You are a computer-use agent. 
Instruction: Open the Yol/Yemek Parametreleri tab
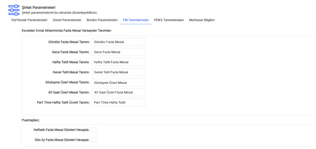tap(29, 20)
